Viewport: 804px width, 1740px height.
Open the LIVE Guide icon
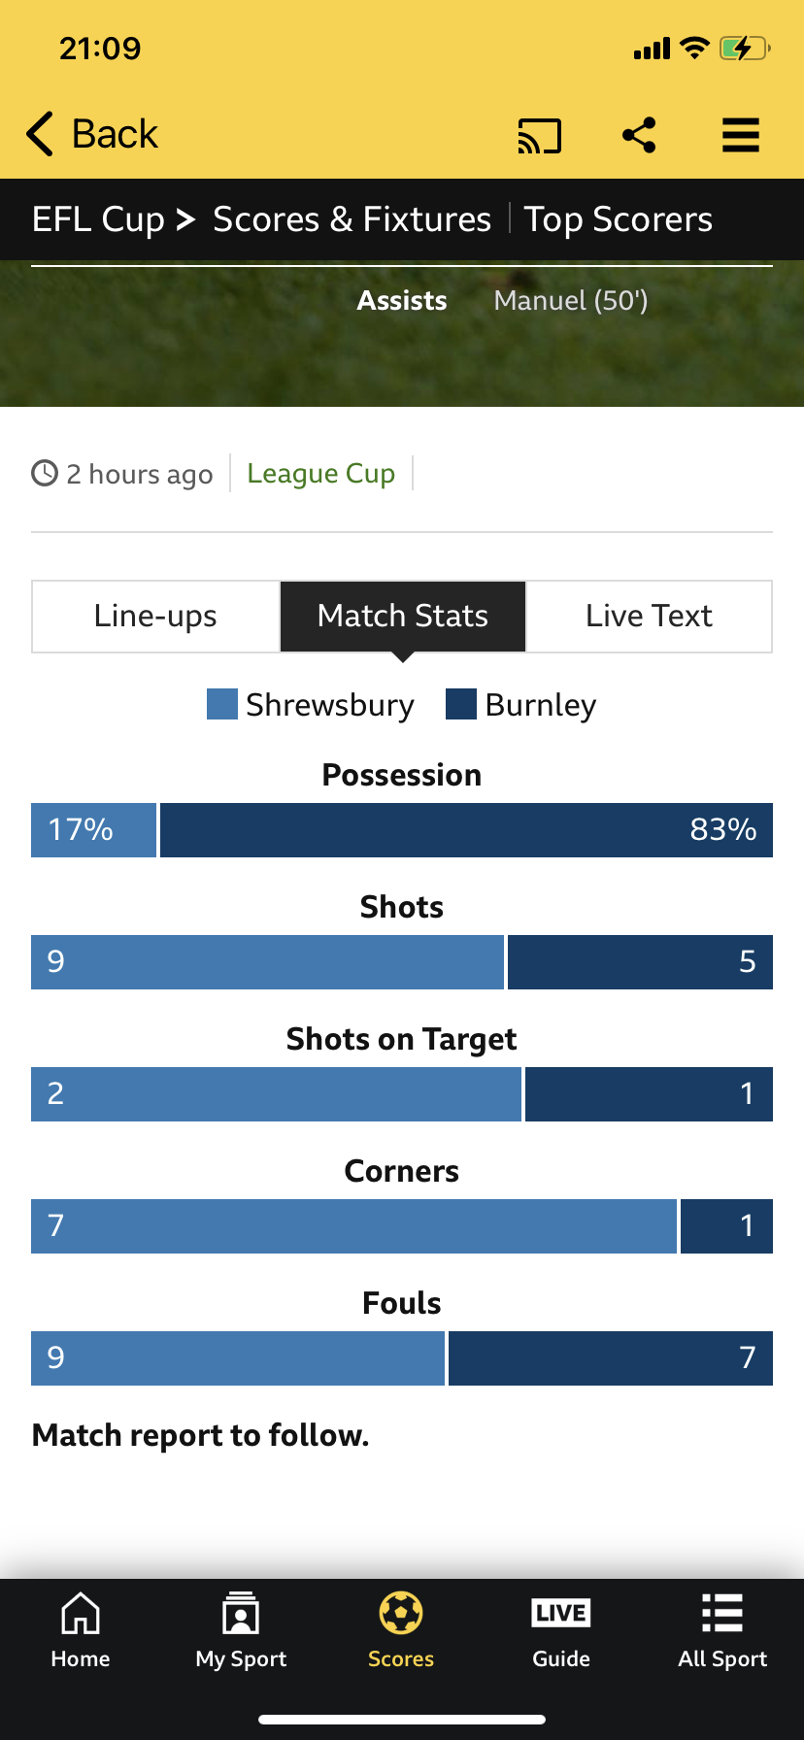[561, 1615]
